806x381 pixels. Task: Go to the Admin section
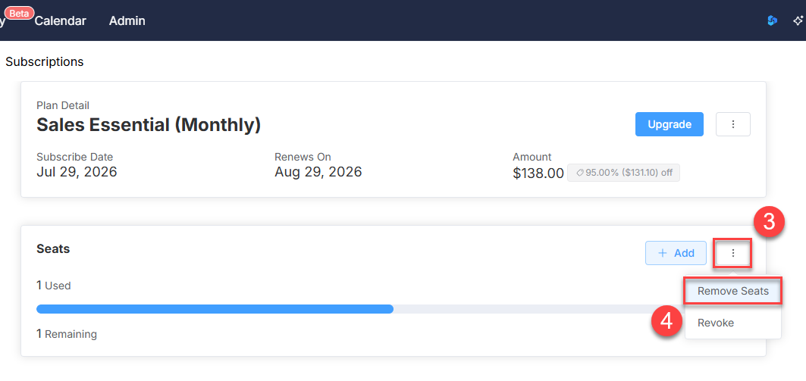[x=127, y=21]
